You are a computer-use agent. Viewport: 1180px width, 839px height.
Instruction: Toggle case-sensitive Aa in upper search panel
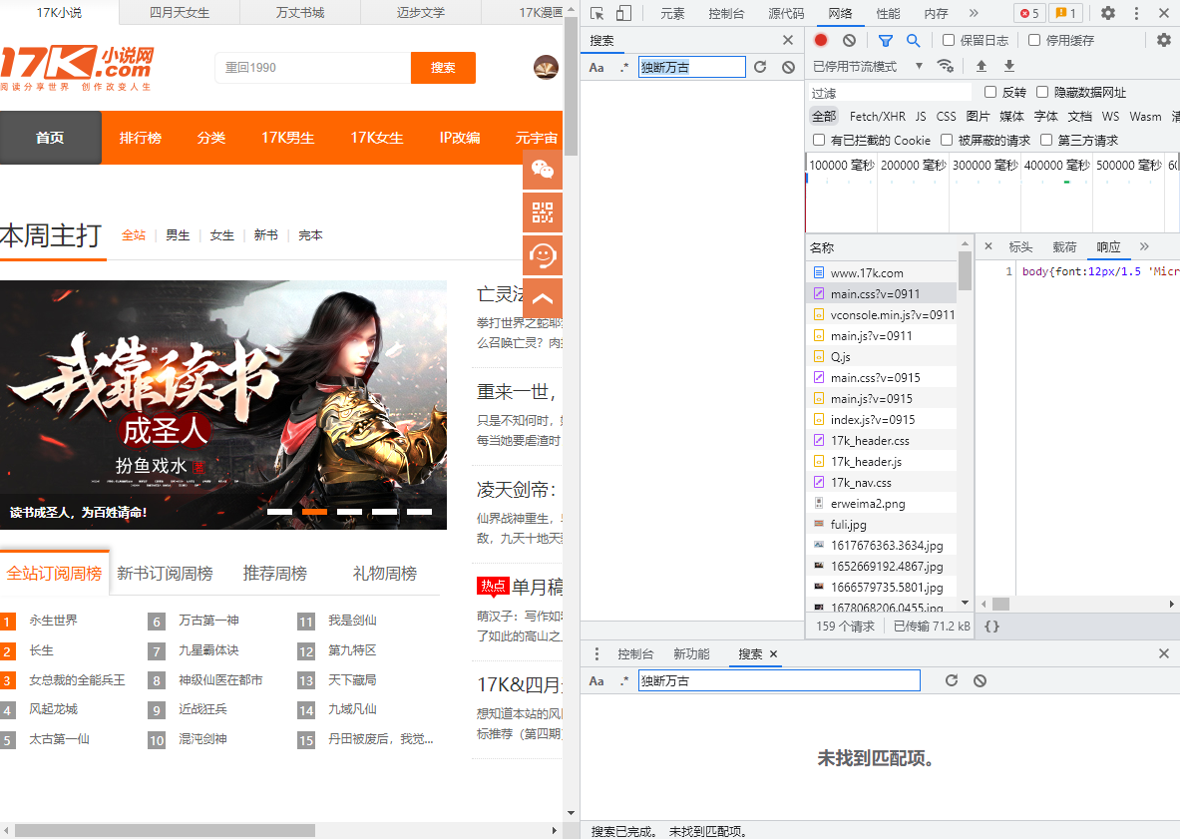pos(596,67)
